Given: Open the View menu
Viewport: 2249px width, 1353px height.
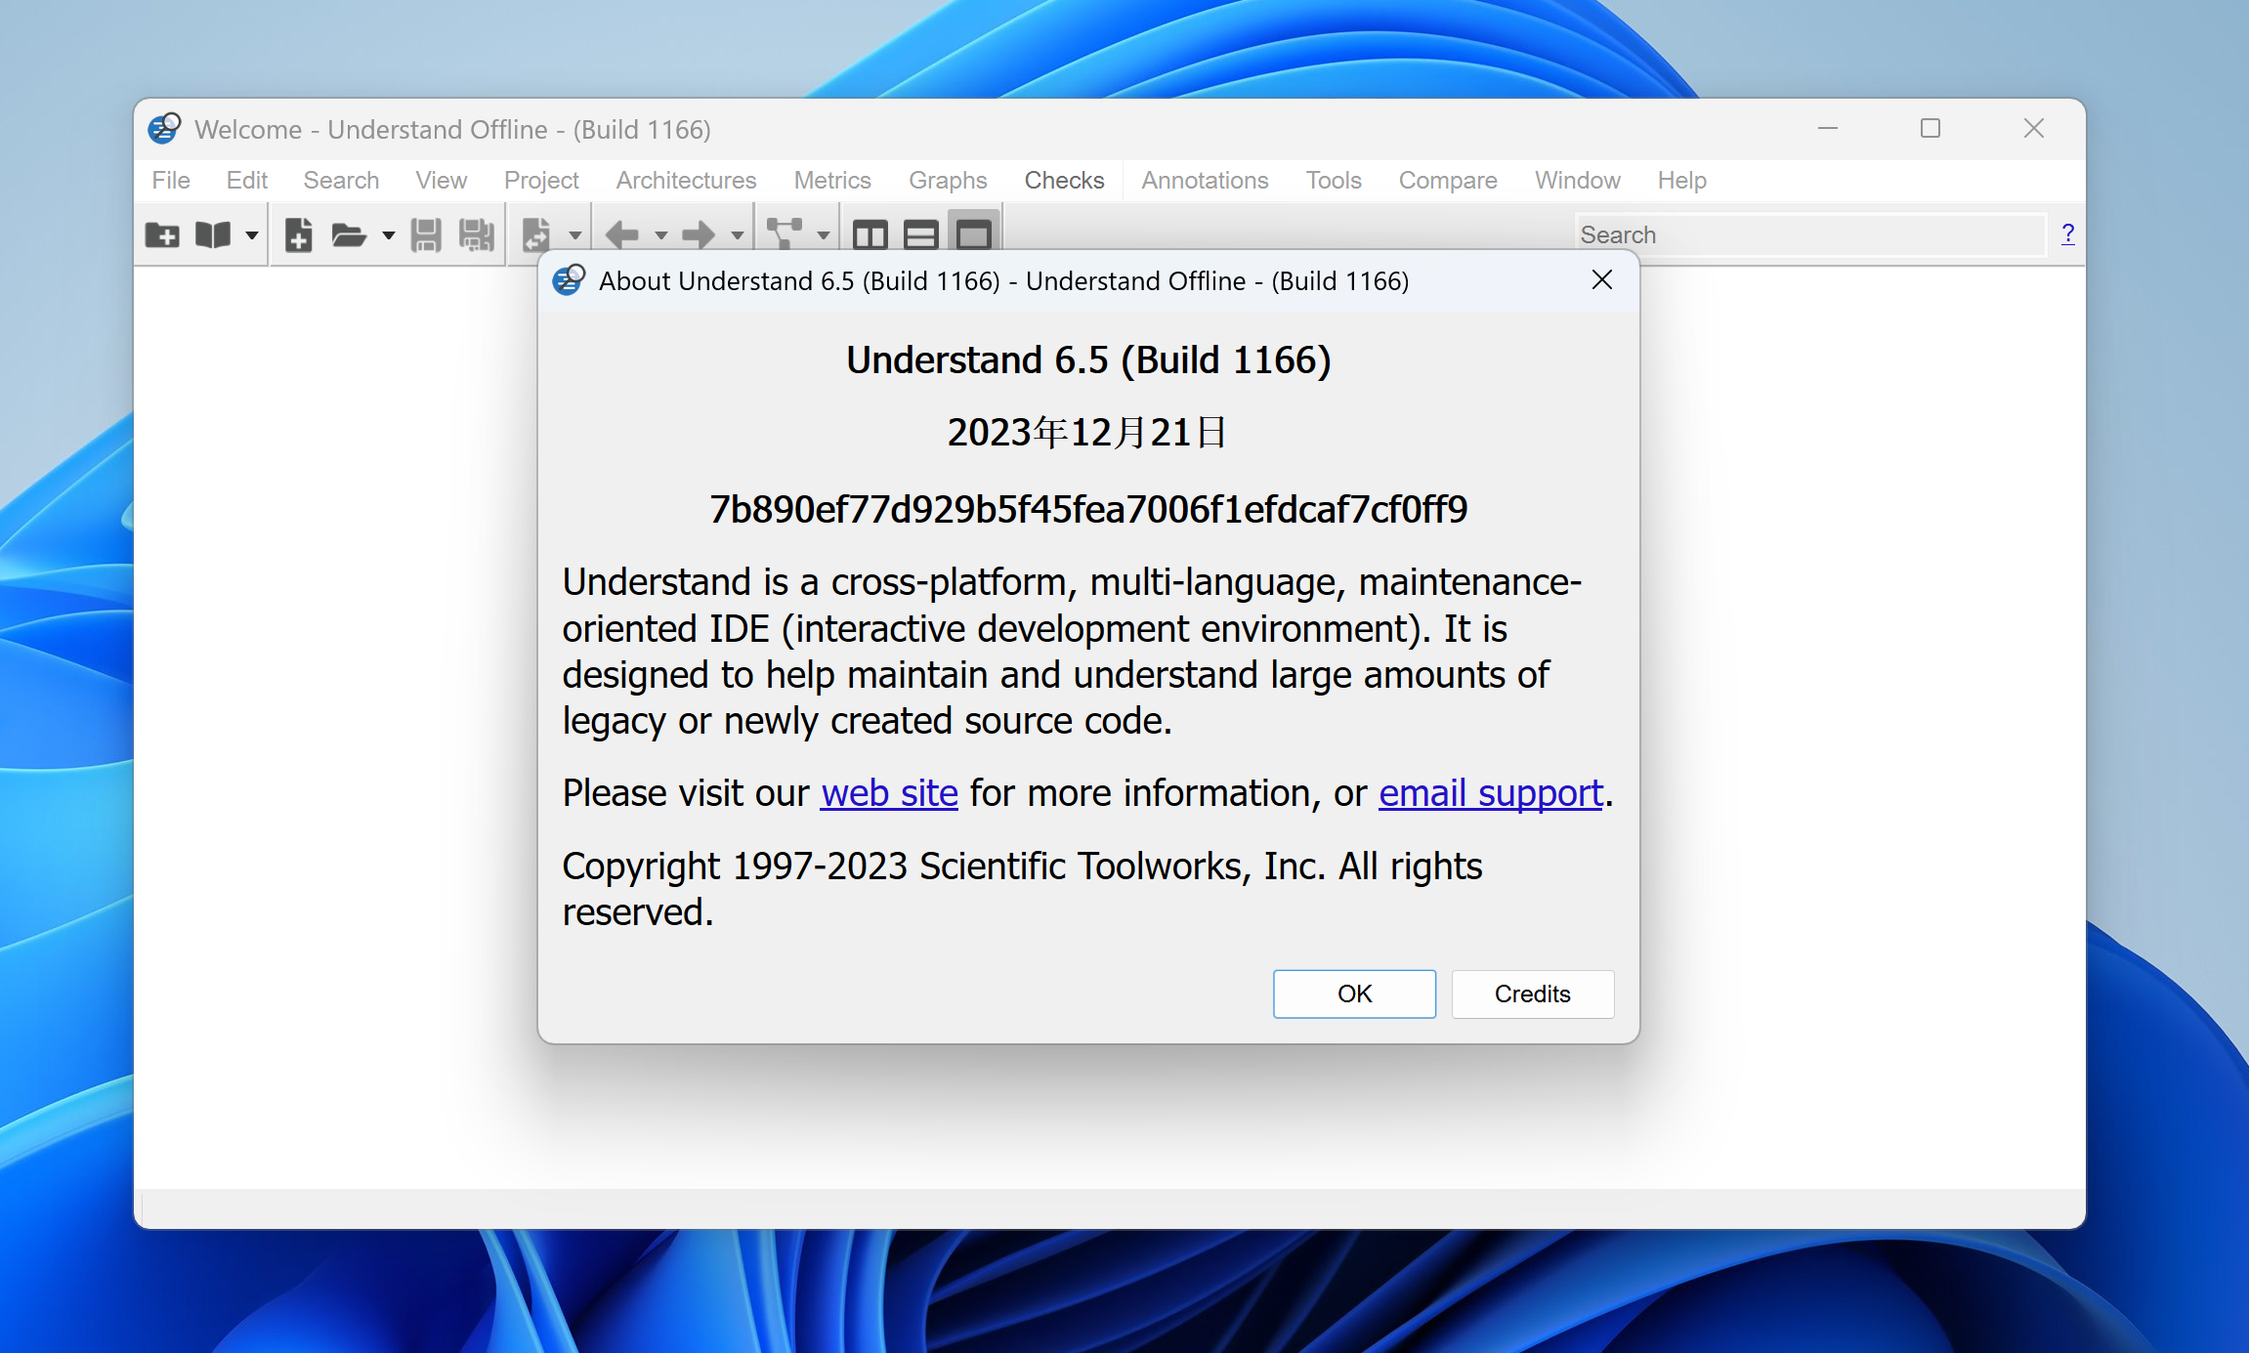Looking at the screenshot, I should coord(441,180).
